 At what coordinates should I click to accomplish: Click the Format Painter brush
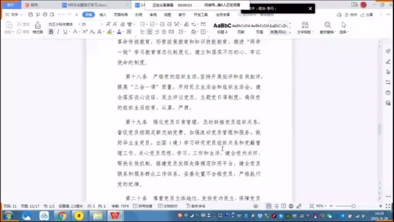37,27
